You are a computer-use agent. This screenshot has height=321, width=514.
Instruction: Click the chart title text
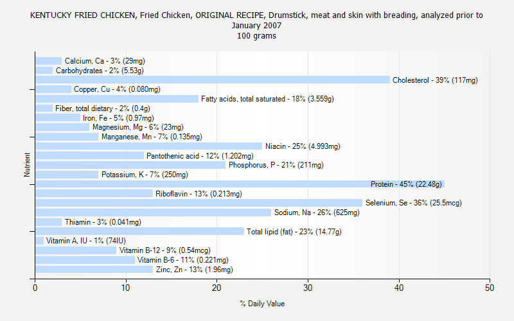coord(257,25)
